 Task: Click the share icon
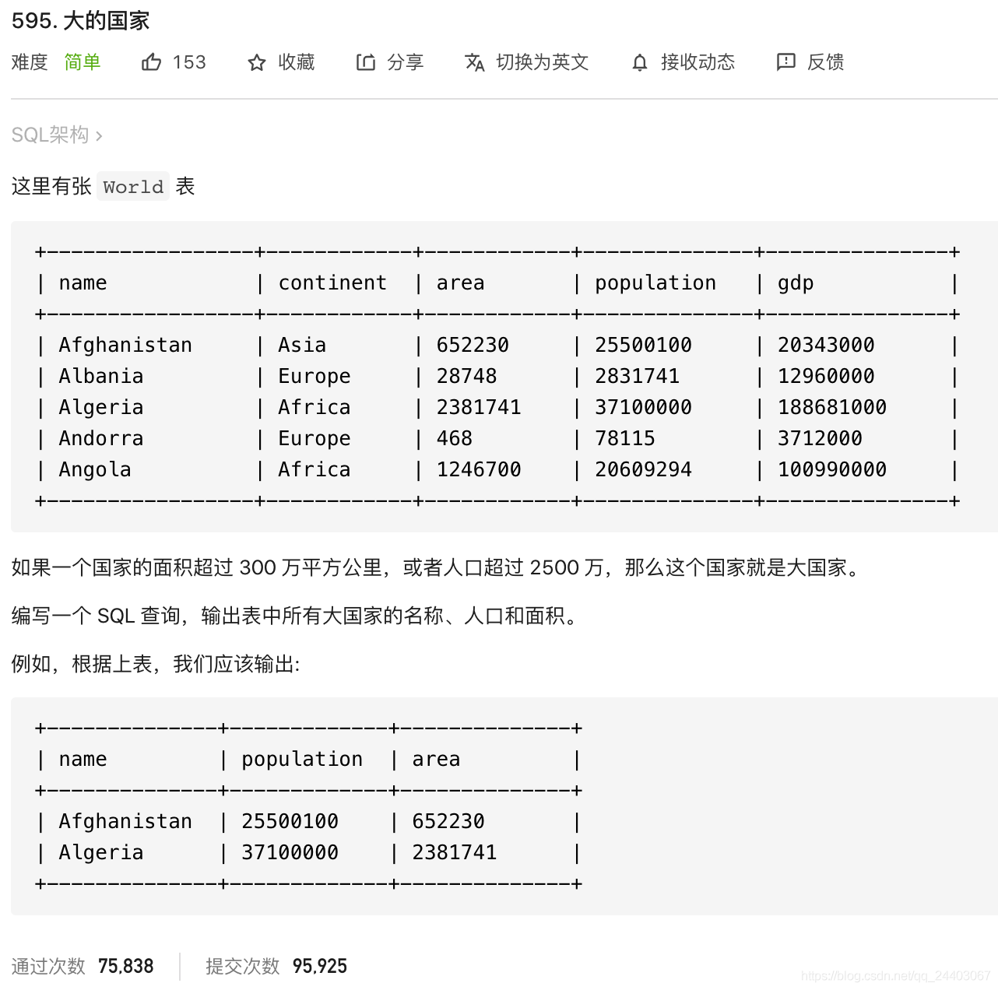[x=366, y=62]
